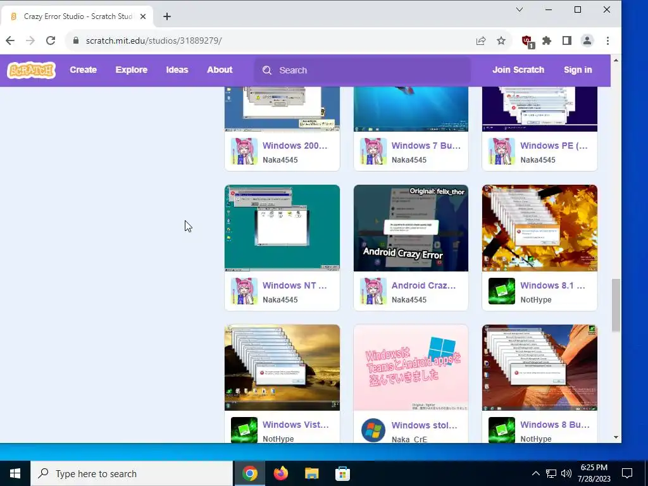Go back with browser back arrow
The image size is (648, 486).
(x=10, y=40)
